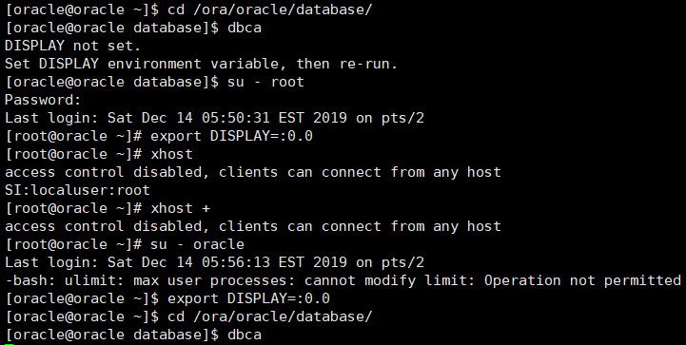
Task: Click the first 'access control disabled' output line
Action: tap(252, 172)
